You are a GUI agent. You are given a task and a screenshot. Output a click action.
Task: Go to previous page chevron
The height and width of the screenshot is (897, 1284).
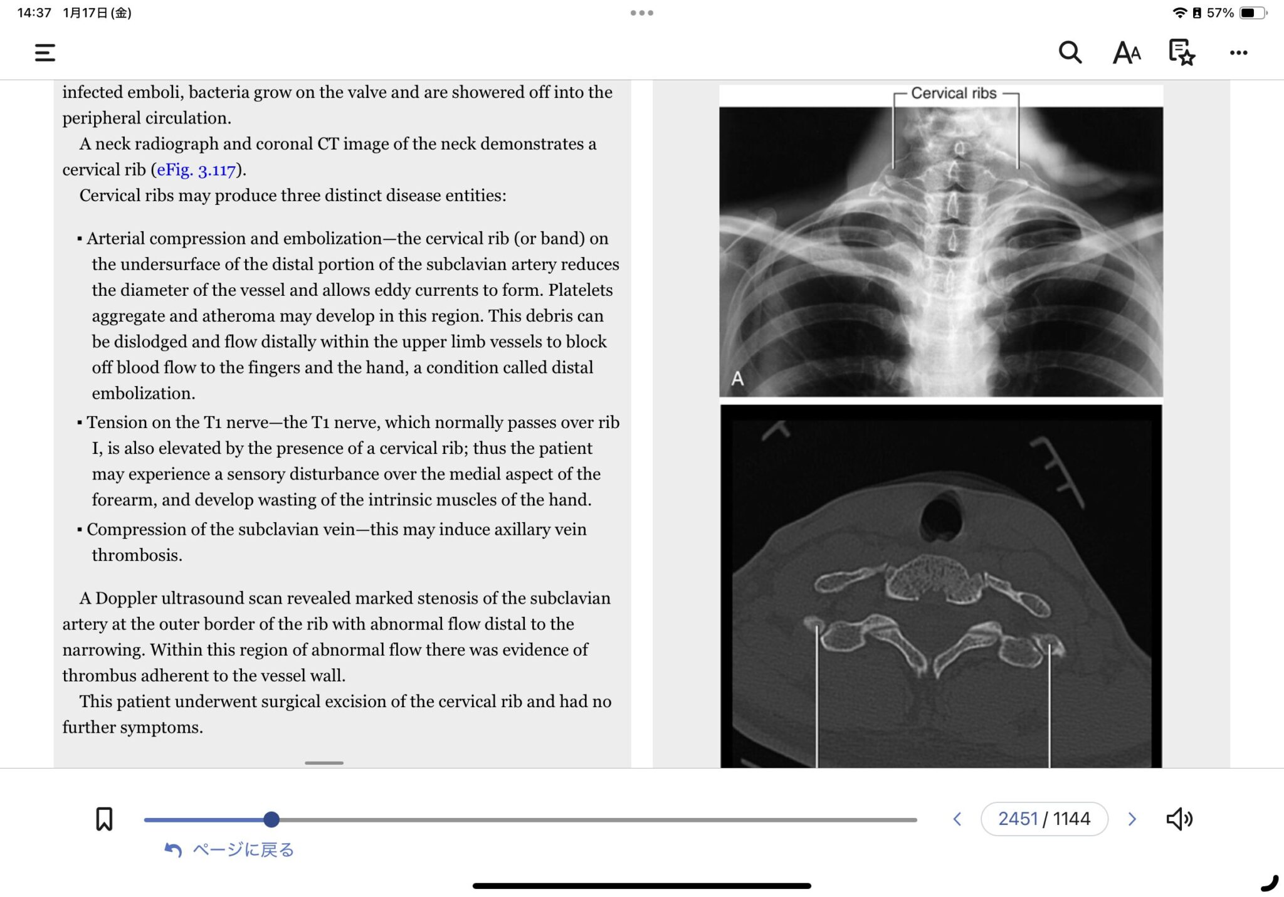pos(957,819)
